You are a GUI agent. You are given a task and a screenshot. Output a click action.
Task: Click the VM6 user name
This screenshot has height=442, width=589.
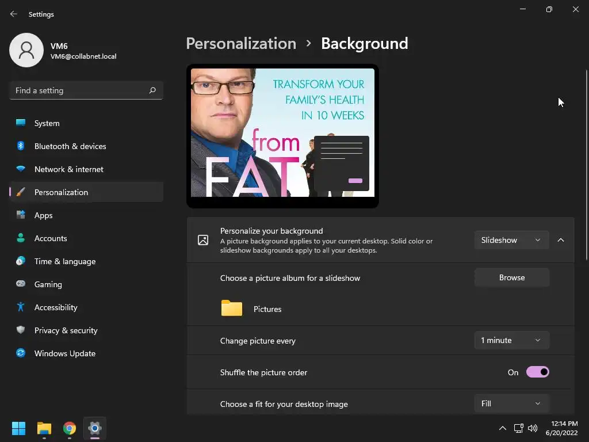coord(59,46)
